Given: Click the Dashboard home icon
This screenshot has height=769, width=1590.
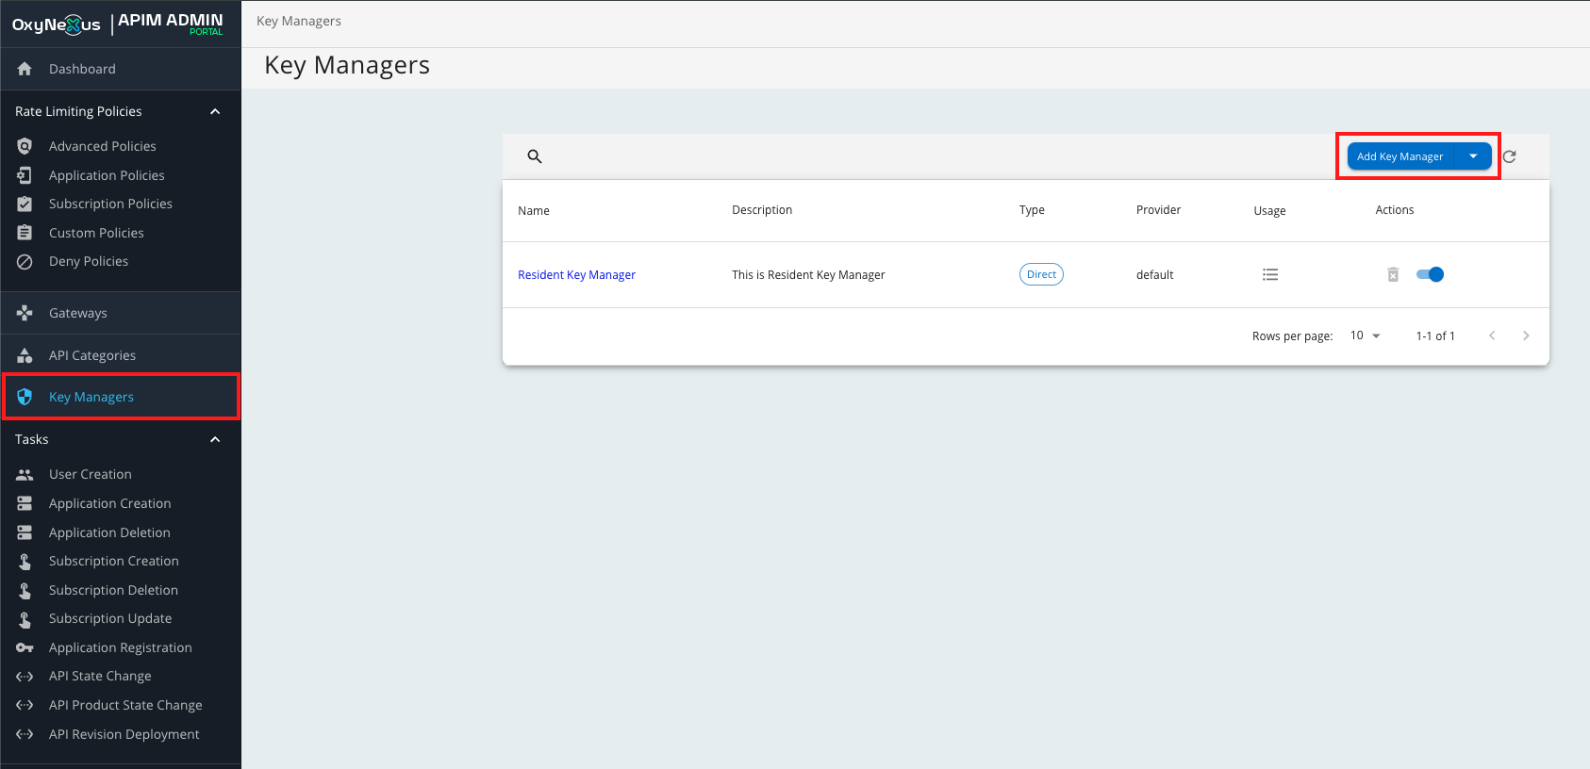Looking at the screenshot, I should click(x=25, y=69).
